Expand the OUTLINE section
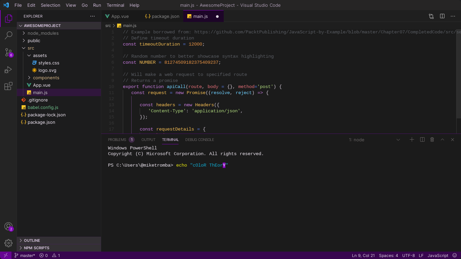 tap(32, 240)
